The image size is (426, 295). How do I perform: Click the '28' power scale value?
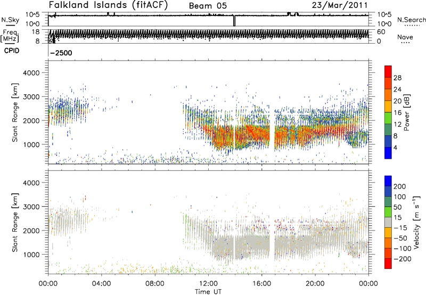[397, 78]
